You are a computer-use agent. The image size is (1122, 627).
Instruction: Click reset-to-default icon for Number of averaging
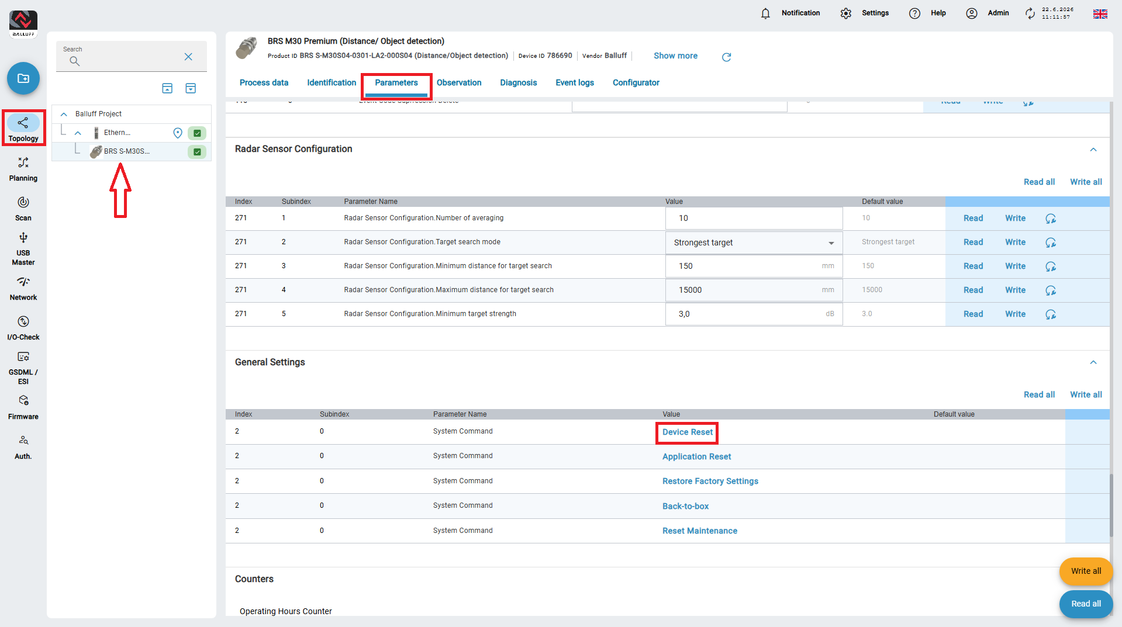pyautogui.click(x=1051, y=219)
